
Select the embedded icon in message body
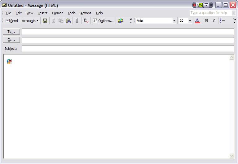[x=9, y=62]
